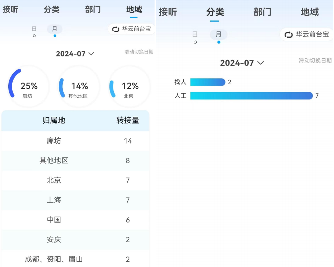
Task: Click the 转接量 column header
Action: [128, 120]
